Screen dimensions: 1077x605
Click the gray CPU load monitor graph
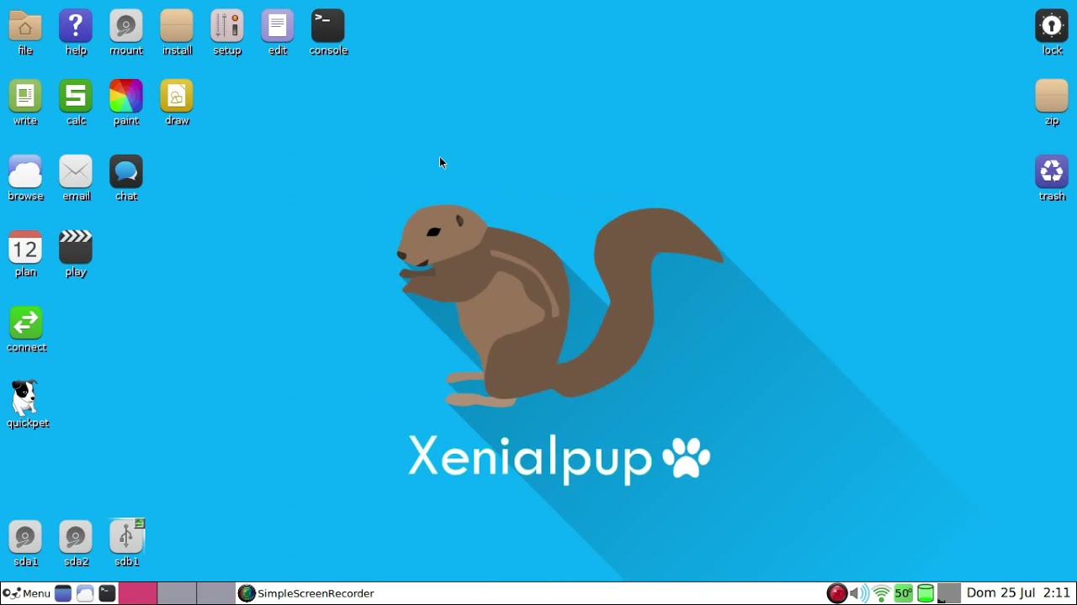[x=949, y=593]
